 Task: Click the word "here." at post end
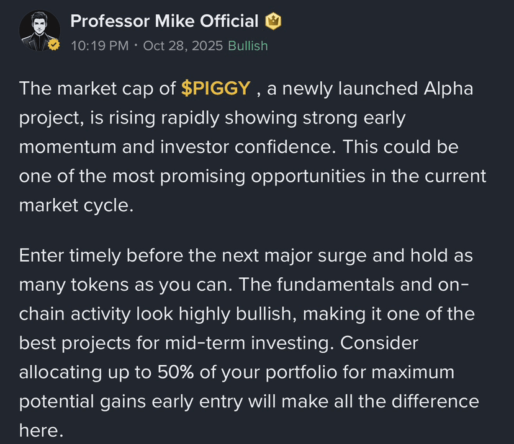coord(41,430)
